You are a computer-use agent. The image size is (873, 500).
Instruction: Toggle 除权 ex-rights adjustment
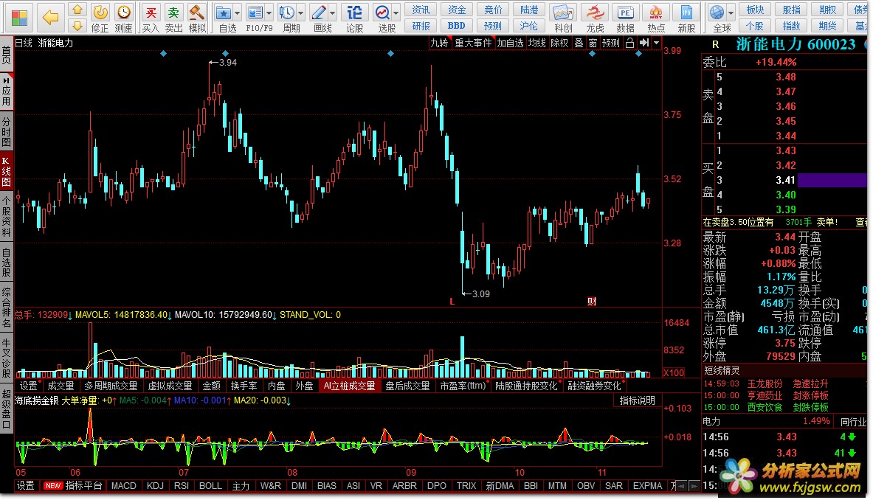click(559, 43)
